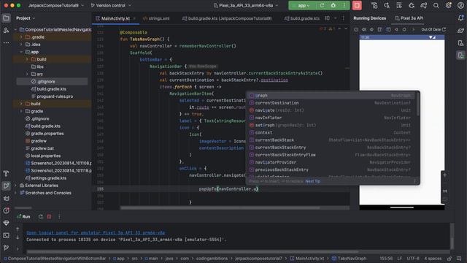Open the Run tool window sidebar icon
The width and height of the screenshot is (467, 263).
(6, 186)
